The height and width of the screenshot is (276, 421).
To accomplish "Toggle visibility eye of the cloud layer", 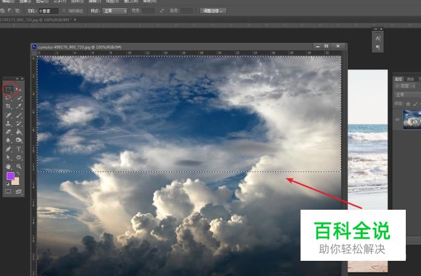I will tap(397, 119).
